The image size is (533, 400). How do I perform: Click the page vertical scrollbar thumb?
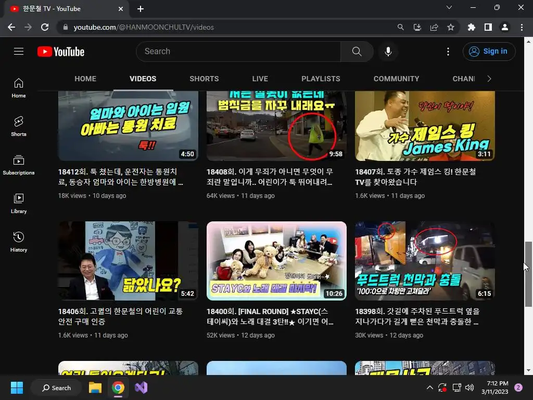[x=528, y=274]
